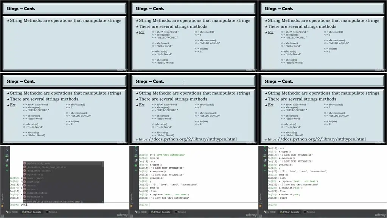387x218 pixels.
Task: Click tool-window corner button in In[23] console frame
Action: point(131,215)
